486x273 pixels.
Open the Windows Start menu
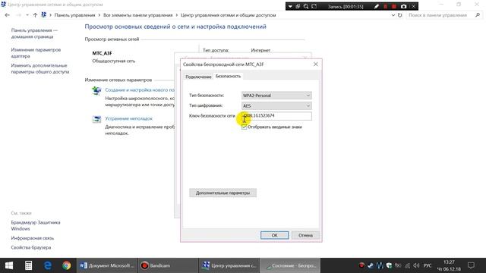click(x=9, y=265)
